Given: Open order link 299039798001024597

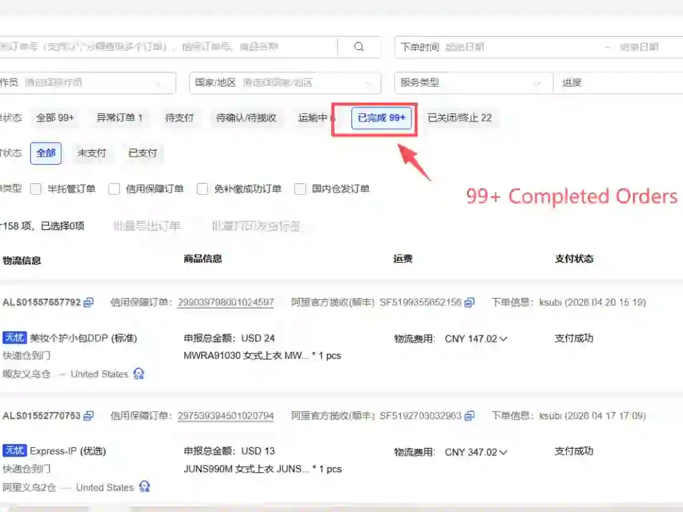Looking at the screenshot, I should 225,302.
